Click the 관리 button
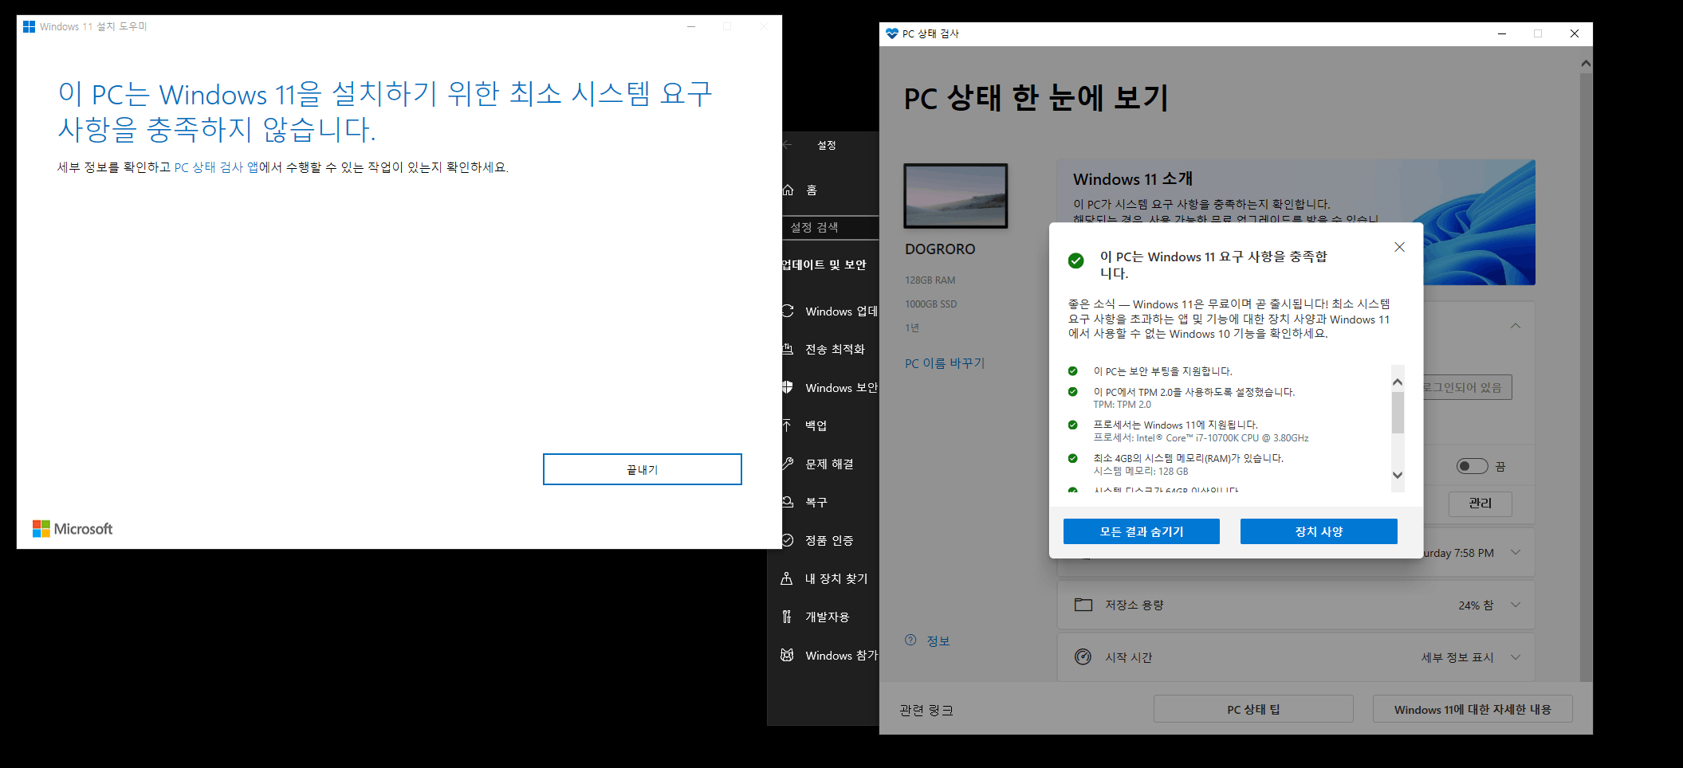The height and width of the screenshot is (768, 1683). (1480, 504)
